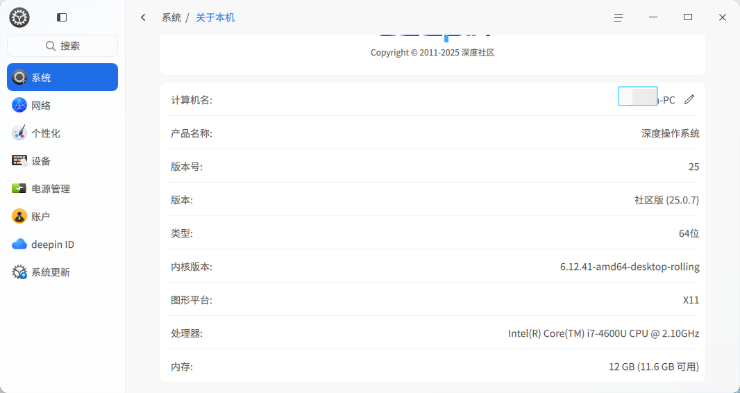
Task: Click Intel Core i7-4600U processor value
Action: point(604,333)
